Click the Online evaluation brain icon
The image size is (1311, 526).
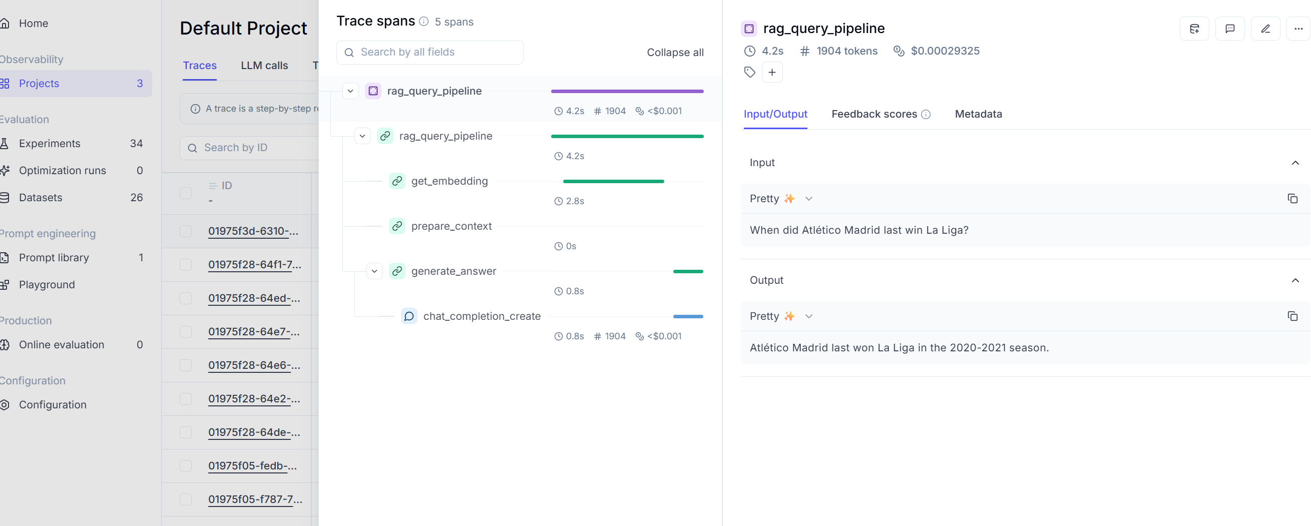coord(5,344)
